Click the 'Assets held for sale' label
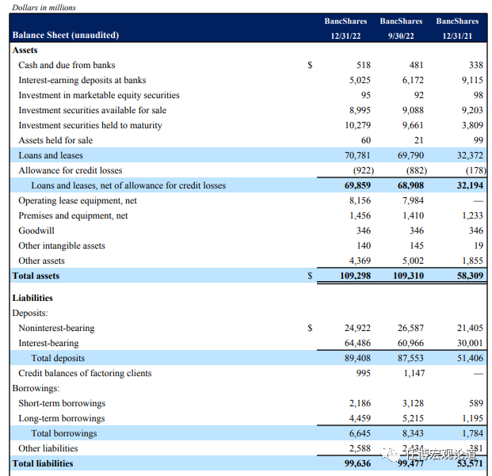Viewport: 492px width, 476px height. coord(55,140)
